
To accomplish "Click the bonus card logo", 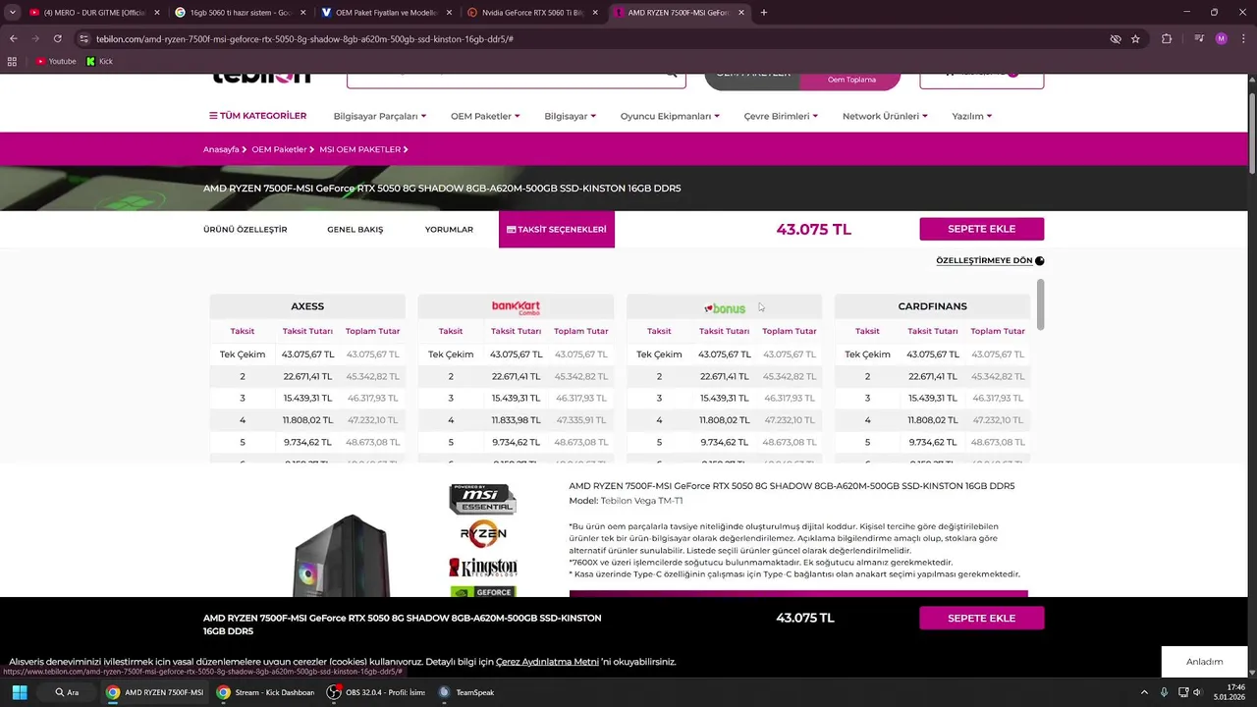I will [x=725, y=308].
